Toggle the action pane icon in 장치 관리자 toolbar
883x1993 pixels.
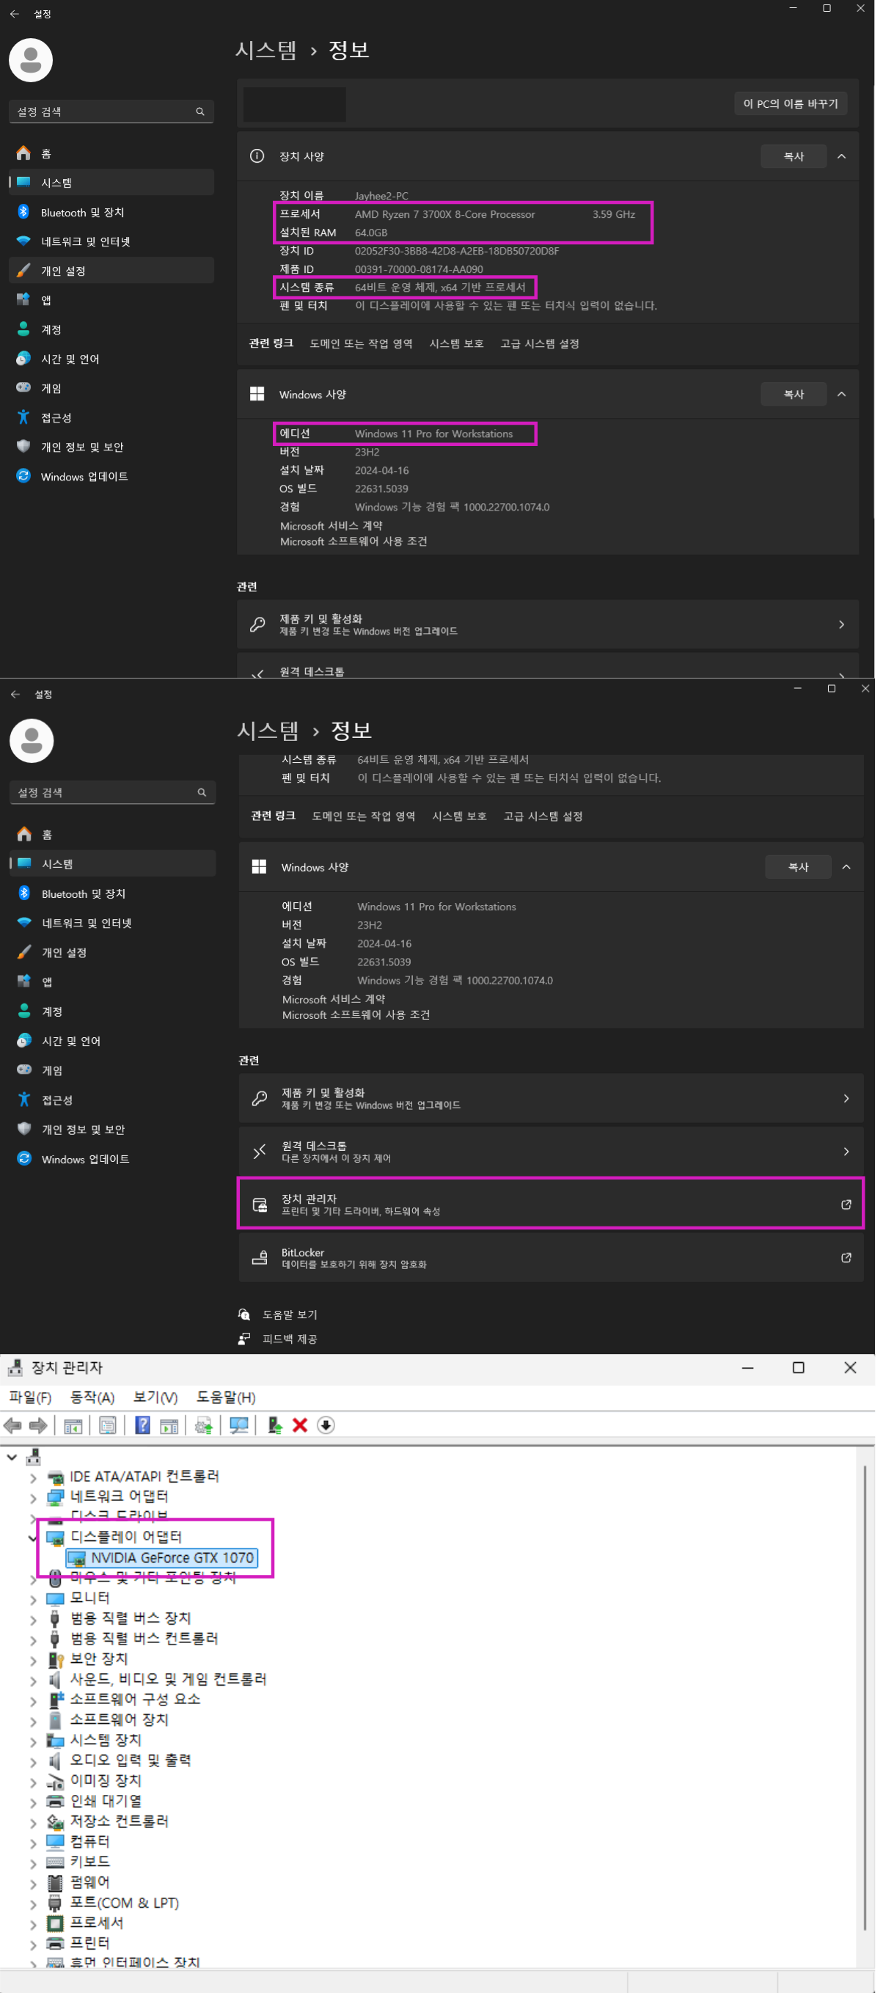click(169, 1425)
